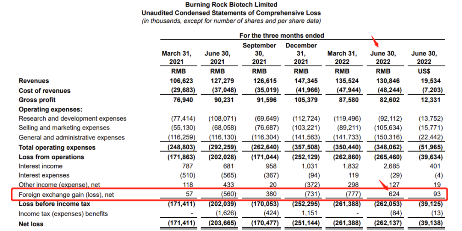The width and height of the screenshot is (462, 231).
Task: Click Loss before income tax label
Action: pos(54,204)
